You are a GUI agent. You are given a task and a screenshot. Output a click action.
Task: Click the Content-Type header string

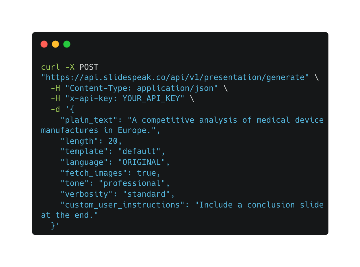coord(142,88)
